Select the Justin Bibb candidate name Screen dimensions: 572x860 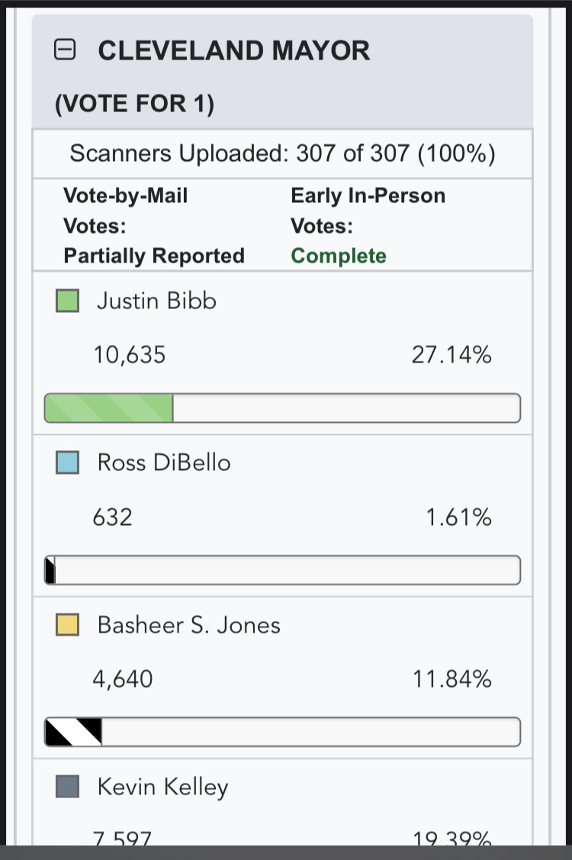pos(156,301)
